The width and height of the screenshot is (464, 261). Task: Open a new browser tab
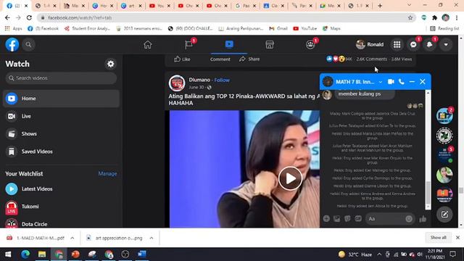pyautogui.click(x=380, y=6)
